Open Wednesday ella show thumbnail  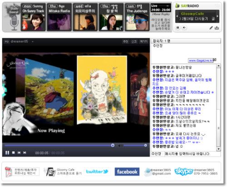(85, 17)
